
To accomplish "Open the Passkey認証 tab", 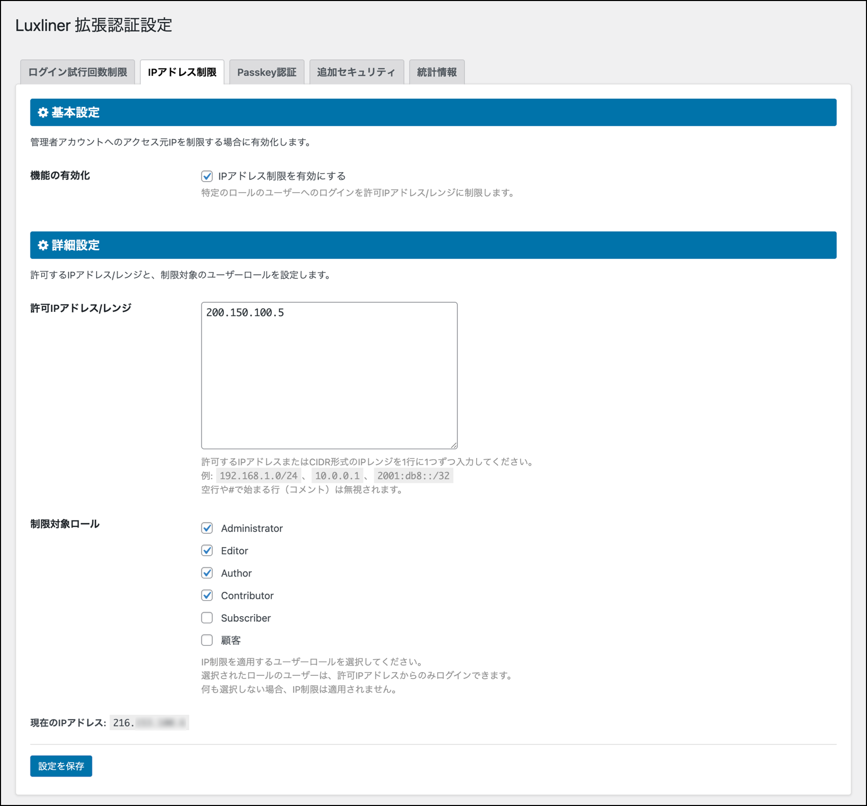I will tap(267, 72).
